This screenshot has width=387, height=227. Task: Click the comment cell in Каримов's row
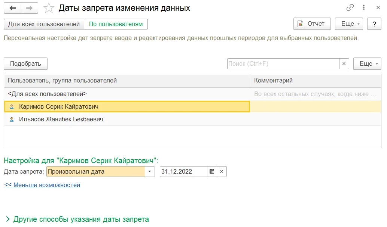(x=316, y=107)
